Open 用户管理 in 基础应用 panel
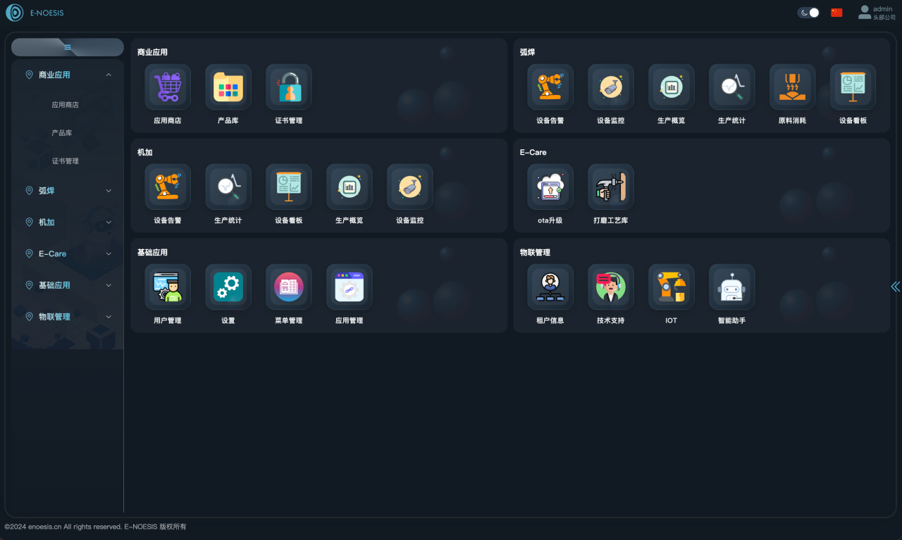 168,287
